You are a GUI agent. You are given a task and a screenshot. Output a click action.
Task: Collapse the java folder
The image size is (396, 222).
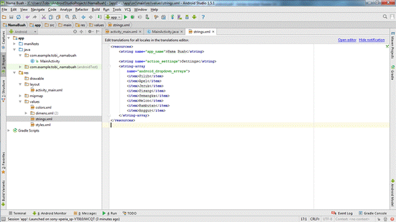coord(14,50)
